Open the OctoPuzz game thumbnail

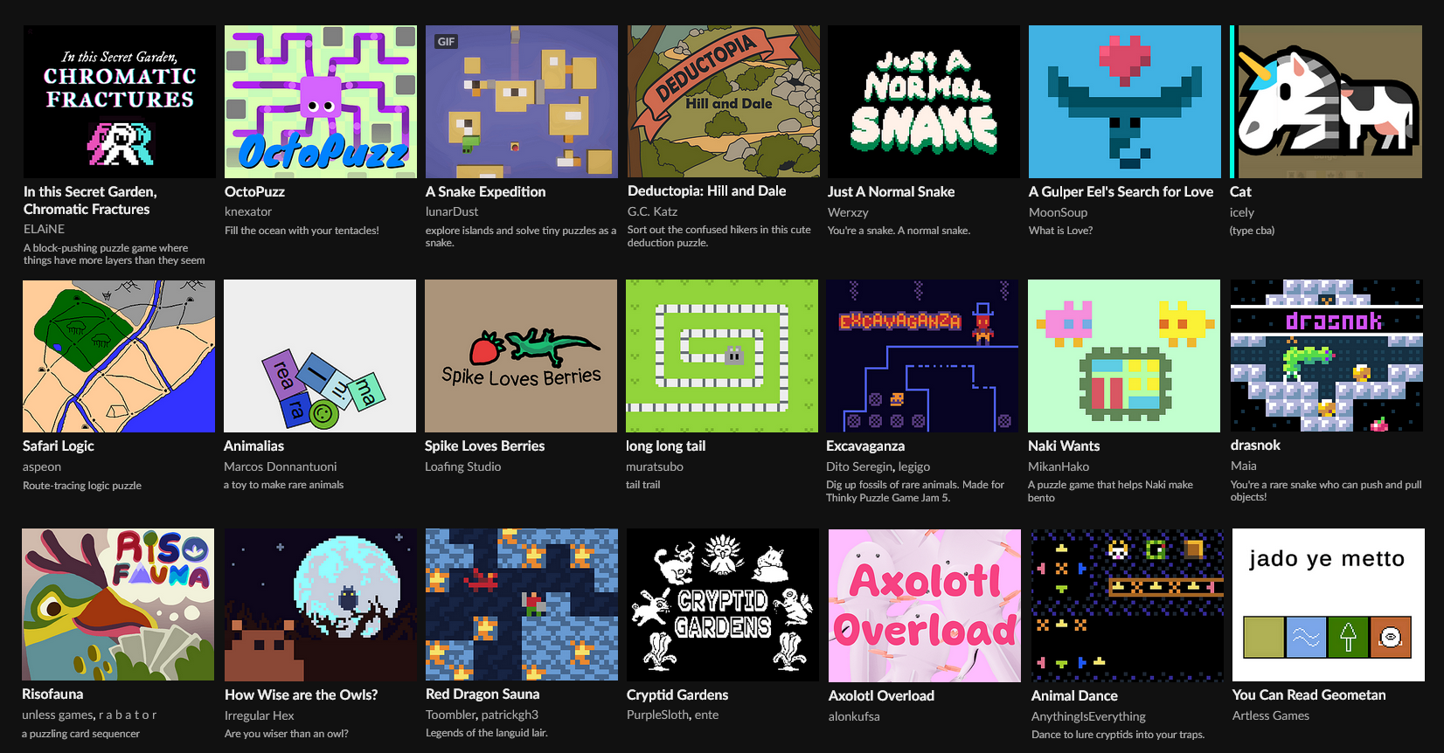point(321,101)
